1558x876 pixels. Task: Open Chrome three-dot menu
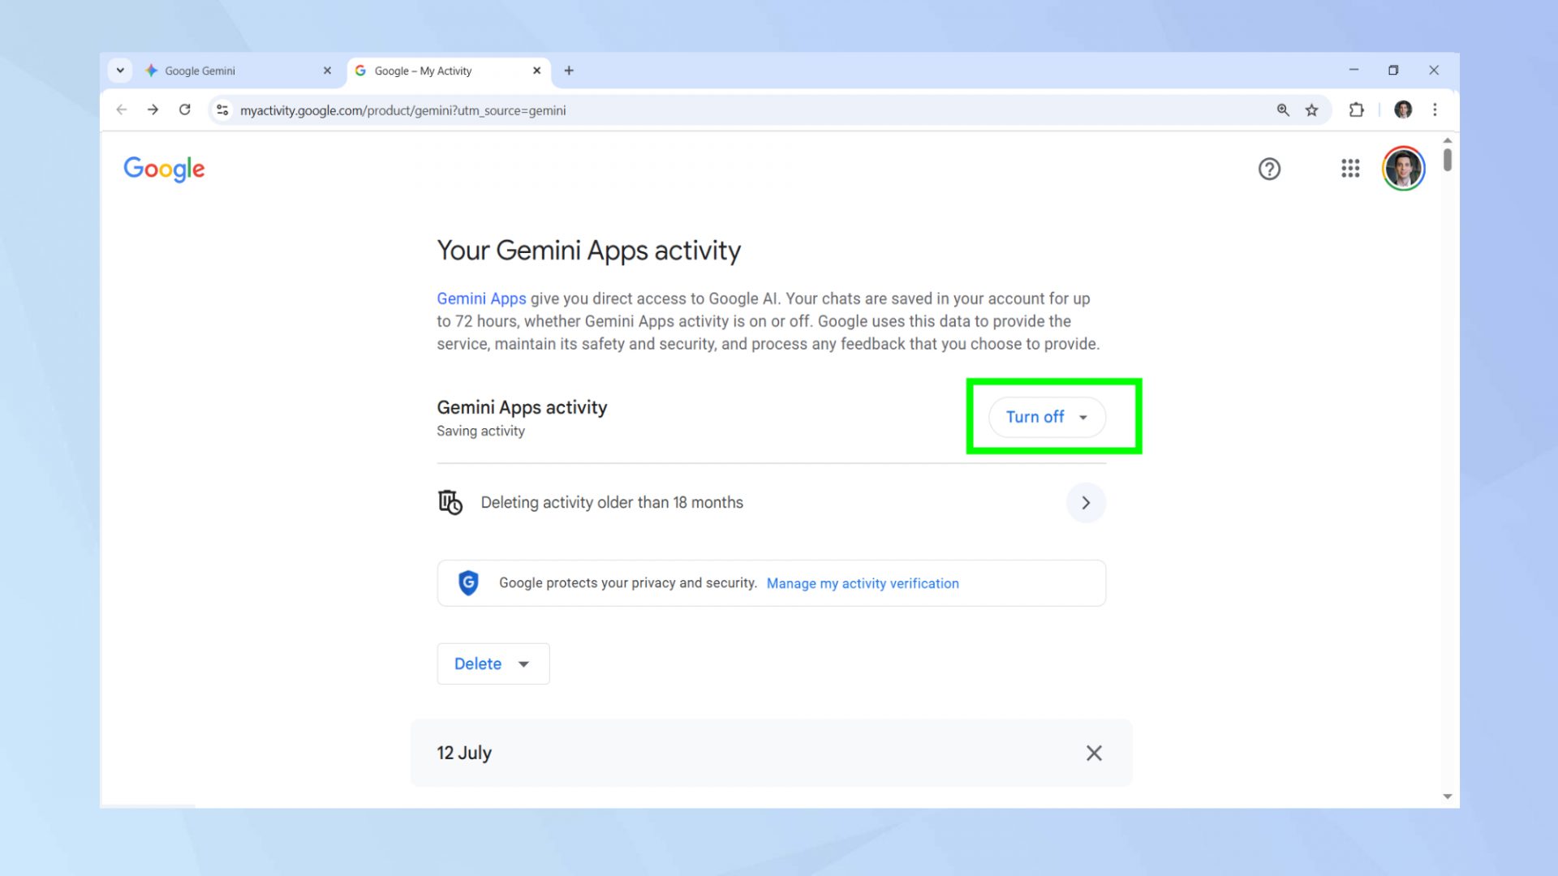tap(1435, 110)
